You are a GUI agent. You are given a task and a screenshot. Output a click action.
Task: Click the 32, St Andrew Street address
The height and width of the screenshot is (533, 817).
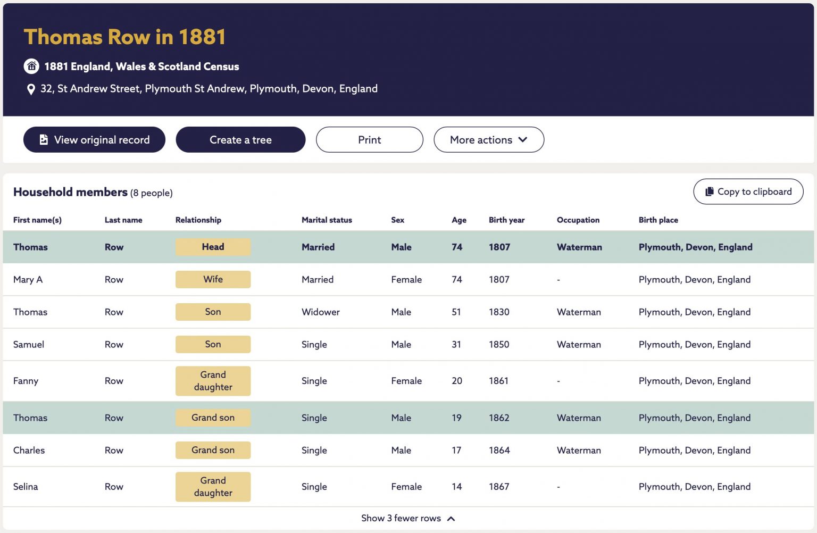209,89
